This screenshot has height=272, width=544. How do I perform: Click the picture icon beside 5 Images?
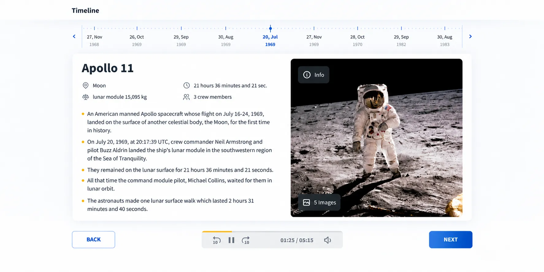pyautogui.click(x=306, y=202)
